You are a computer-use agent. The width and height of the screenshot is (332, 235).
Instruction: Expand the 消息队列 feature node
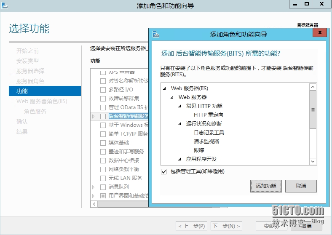click(x=94, y=187)
